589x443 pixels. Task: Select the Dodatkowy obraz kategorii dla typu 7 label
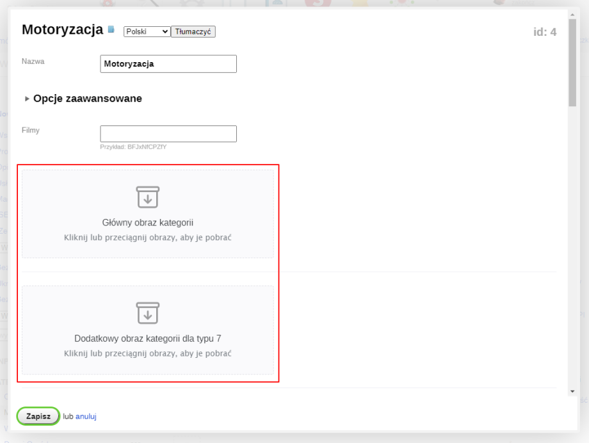pyautogui.click(x=148, y=339)
